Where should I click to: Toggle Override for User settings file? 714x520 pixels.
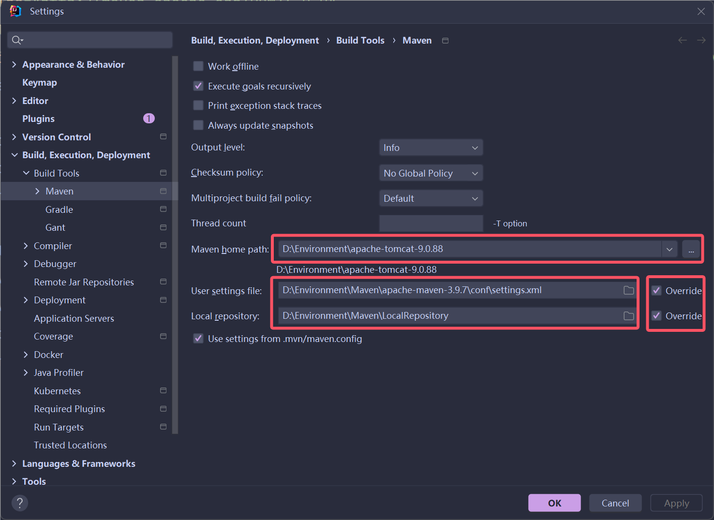pyautogui.click(x=656, y=291)
